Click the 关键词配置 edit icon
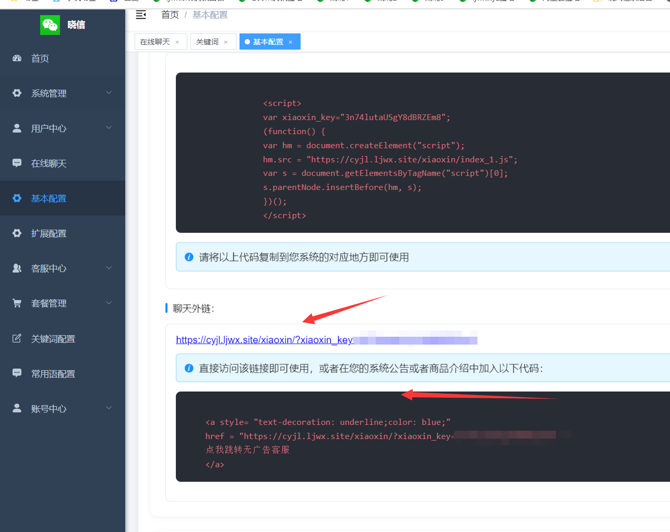The width and height of the screenshot is (670, 532). [x=17, y=338]
